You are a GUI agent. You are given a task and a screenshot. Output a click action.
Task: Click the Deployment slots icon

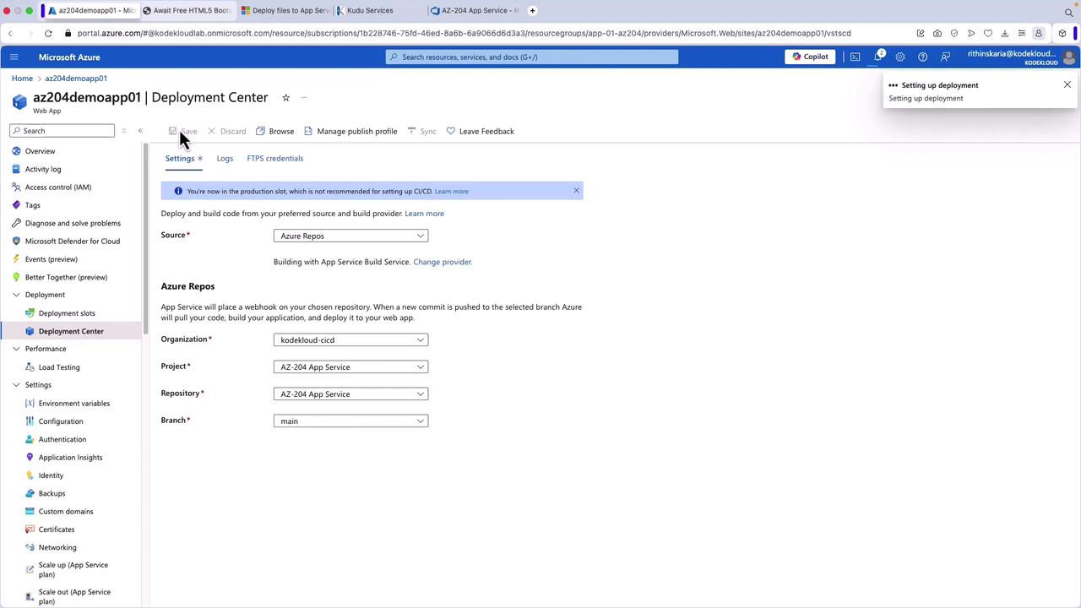pyautogui.click(x=30, y=313)
